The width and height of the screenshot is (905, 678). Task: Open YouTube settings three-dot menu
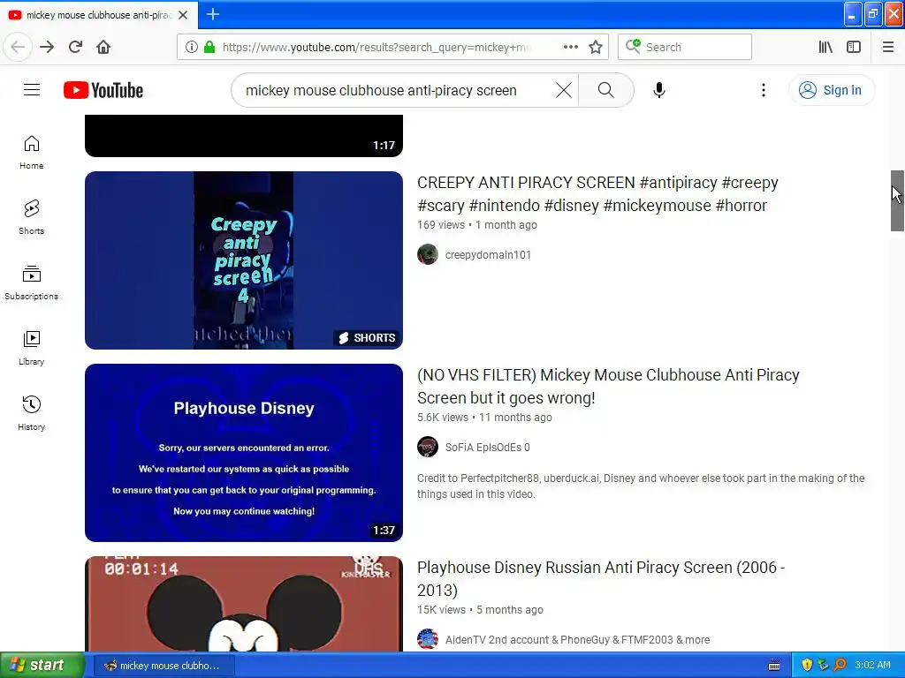pos(763,90)
